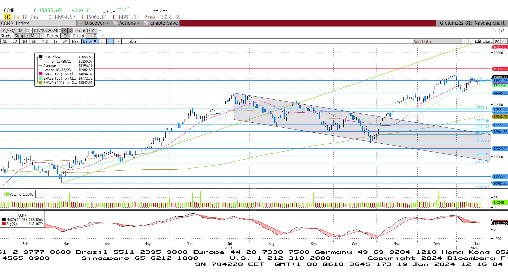
Task: Switch to Table view
Action: 132,41
